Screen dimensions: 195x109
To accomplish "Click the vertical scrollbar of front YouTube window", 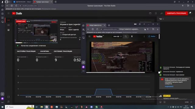I will [159, 36].
